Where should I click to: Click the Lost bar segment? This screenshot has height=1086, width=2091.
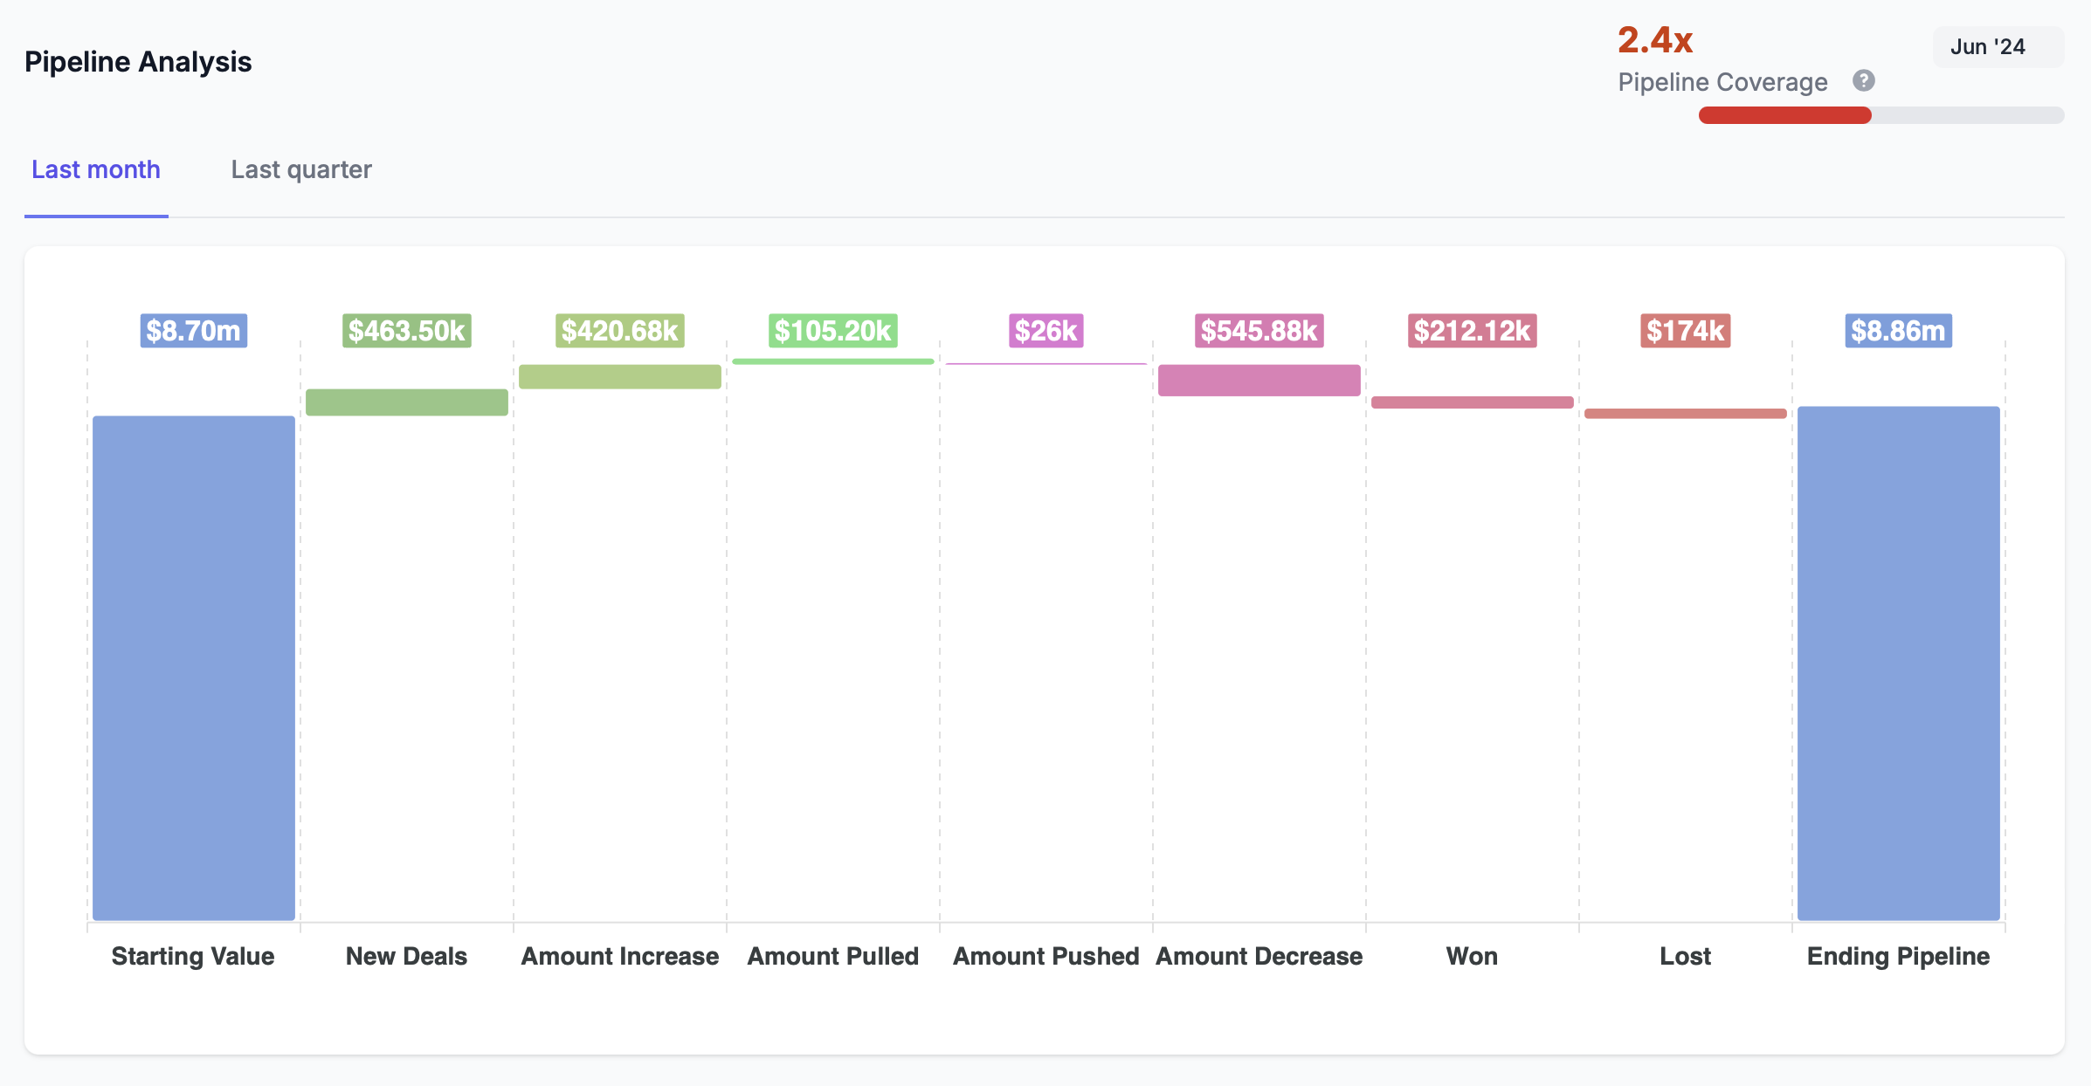(1685, 411)
